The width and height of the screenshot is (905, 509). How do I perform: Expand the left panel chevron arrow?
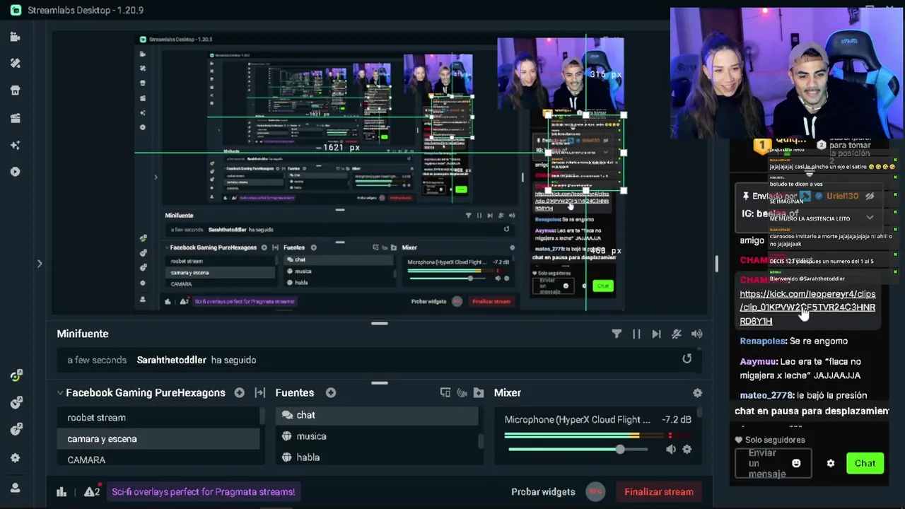[x=40, y=264]
